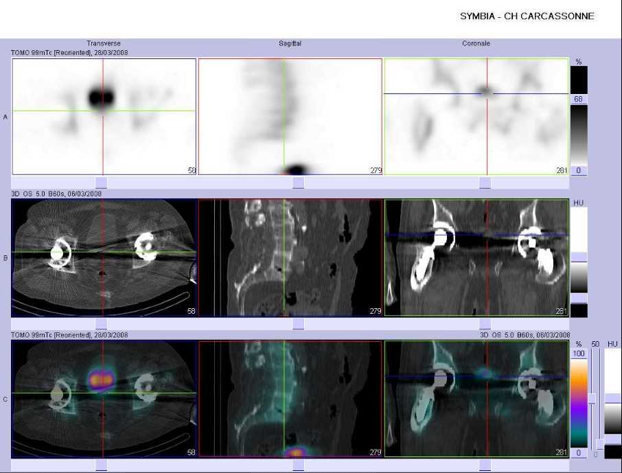
Task: Grab slice slider thumb under row C transverse
Action: (102, 465)
